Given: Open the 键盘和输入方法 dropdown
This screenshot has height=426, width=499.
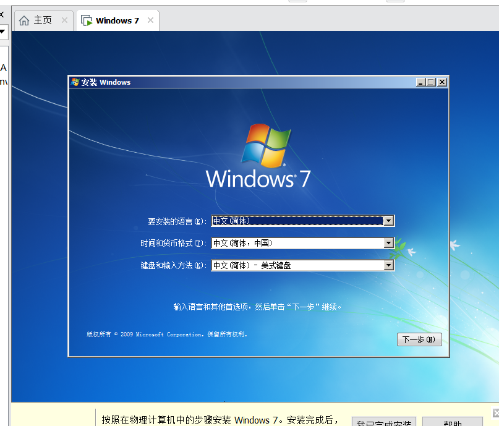Looking at the screenshot, I should click(388, 265).
